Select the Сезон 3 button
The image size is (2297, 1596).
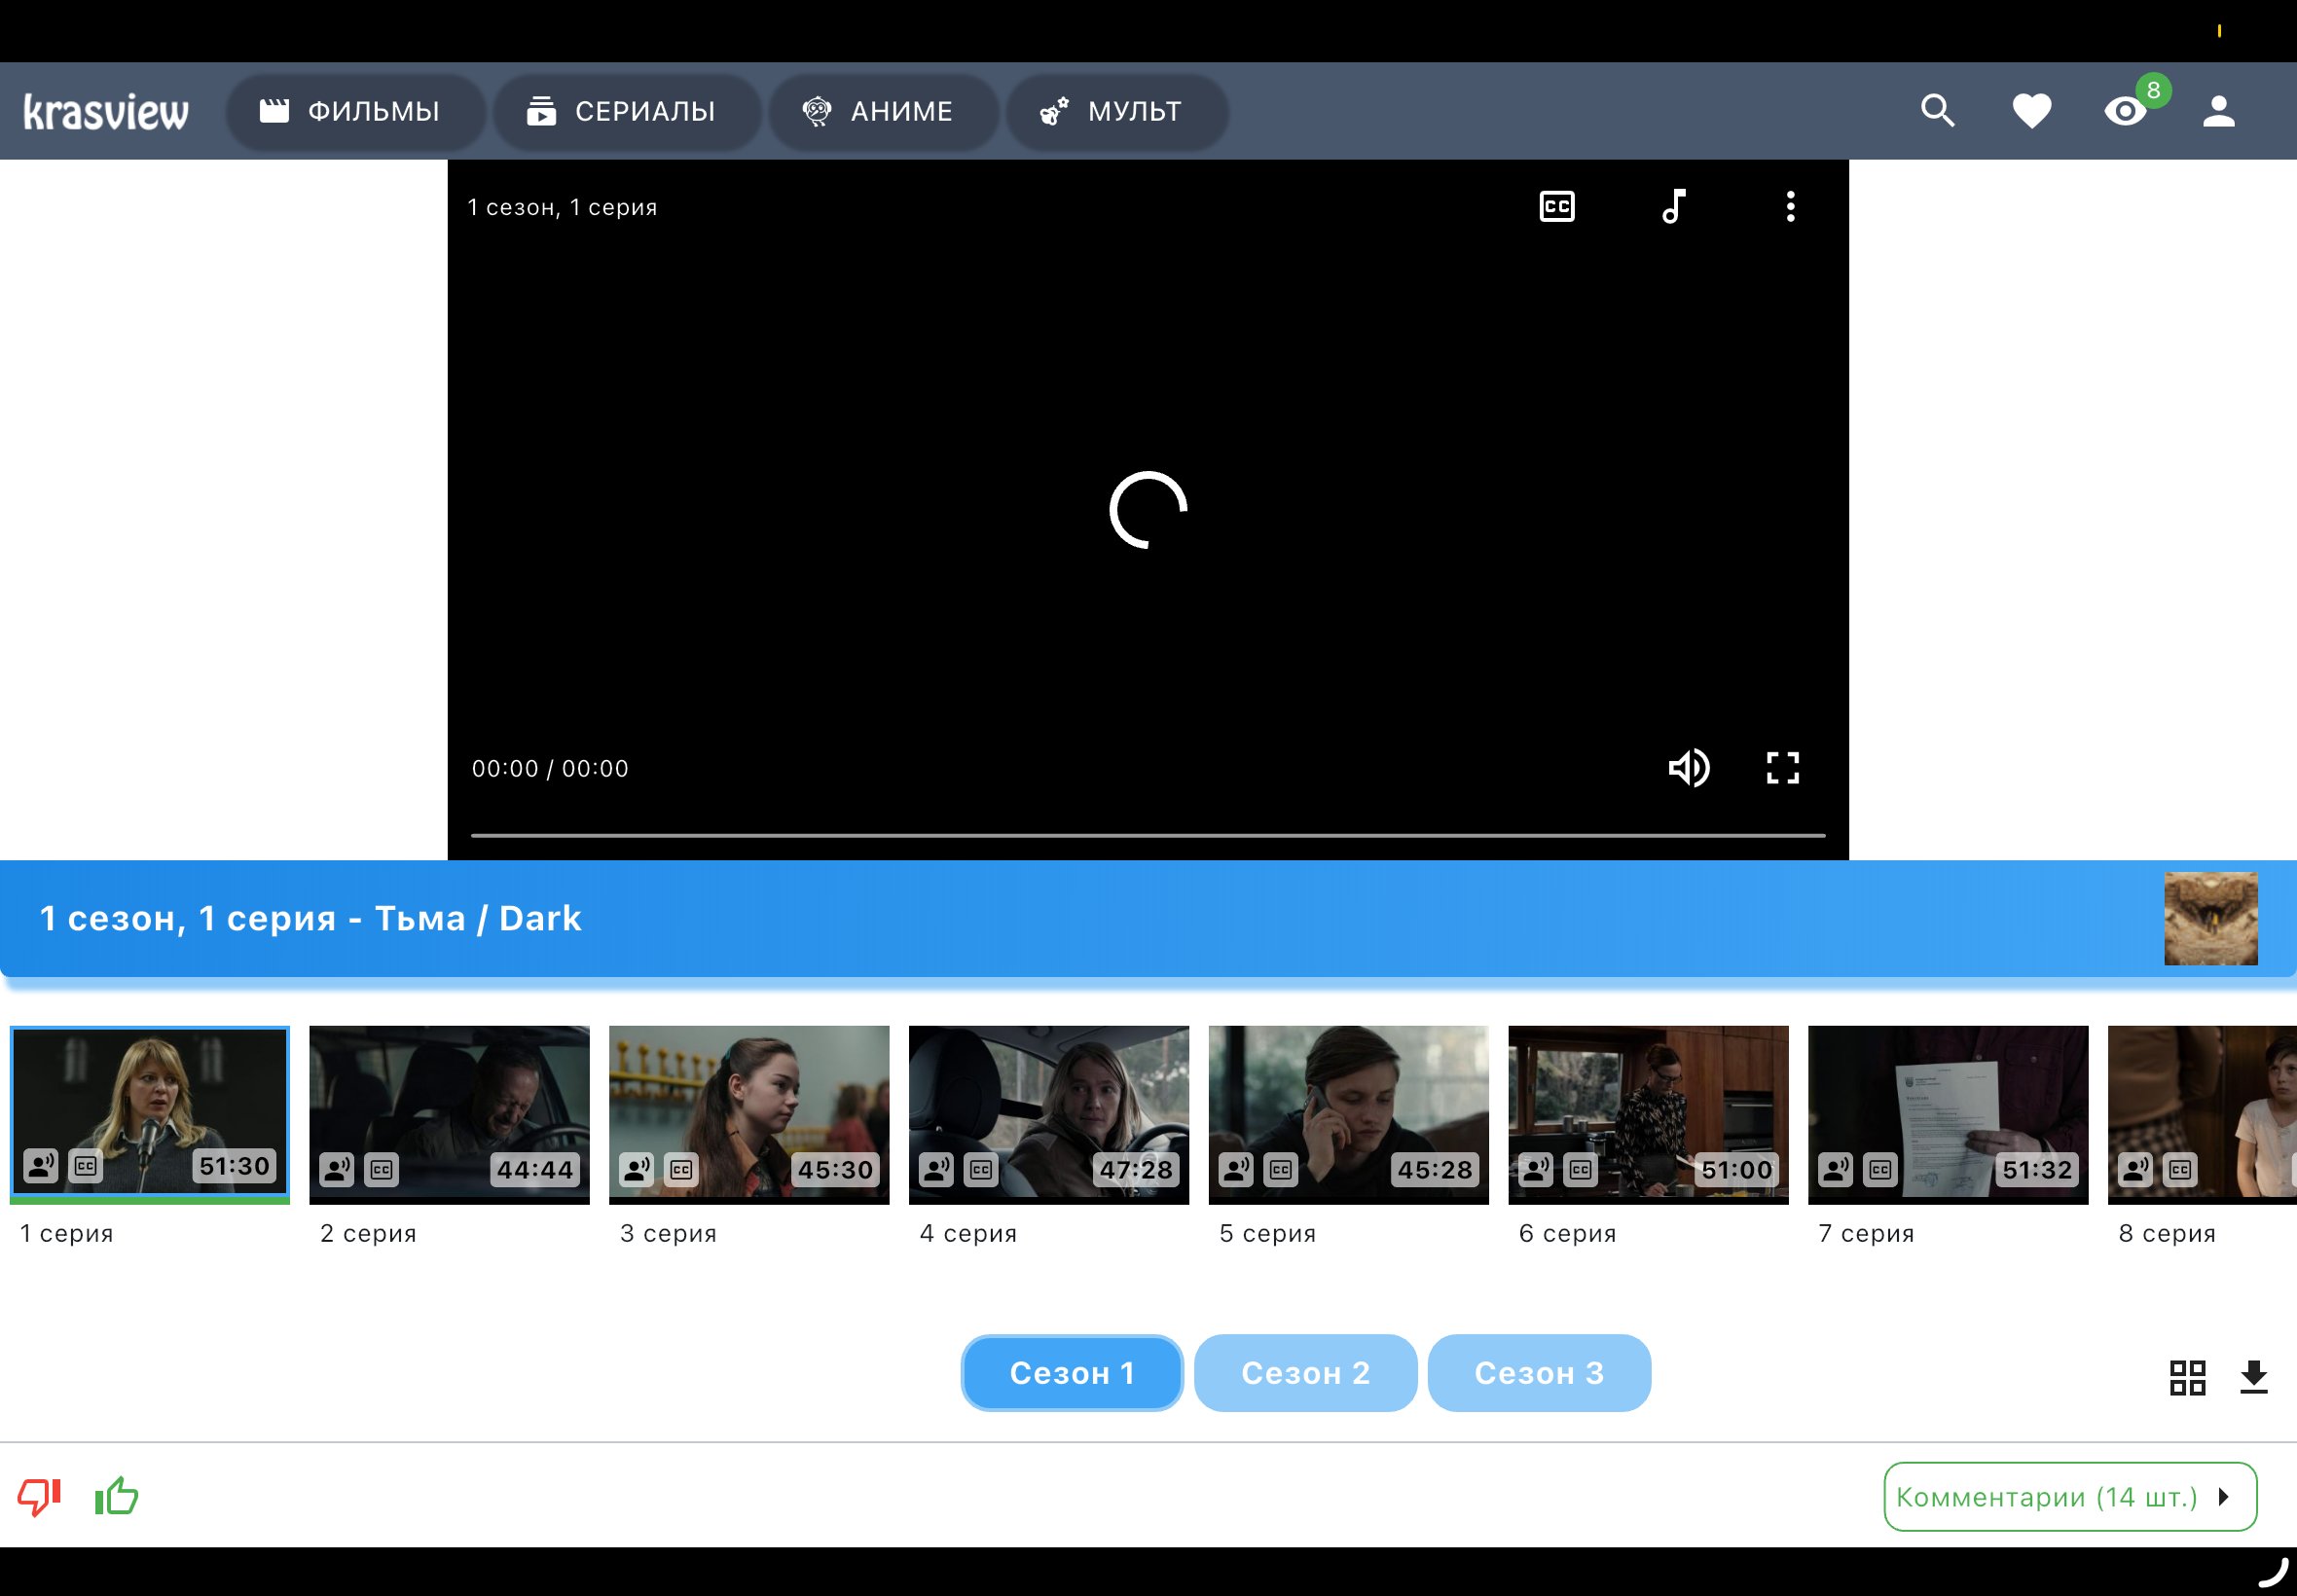point(1538,1373)
